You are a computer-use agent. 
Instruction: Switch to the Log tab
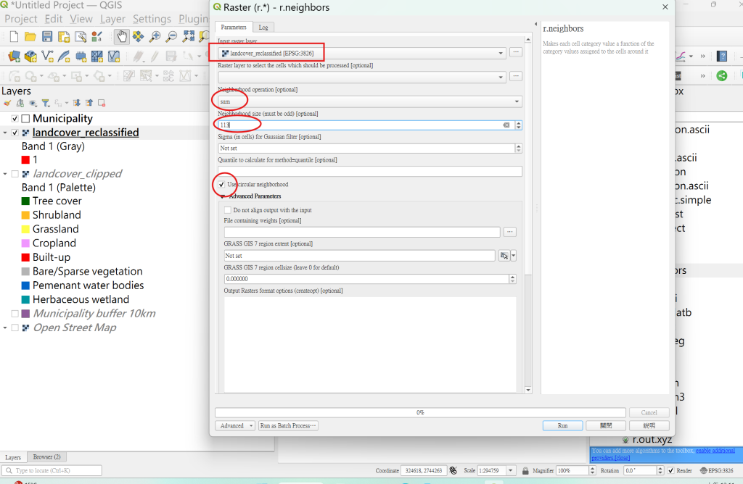click(x=263, y=28)
